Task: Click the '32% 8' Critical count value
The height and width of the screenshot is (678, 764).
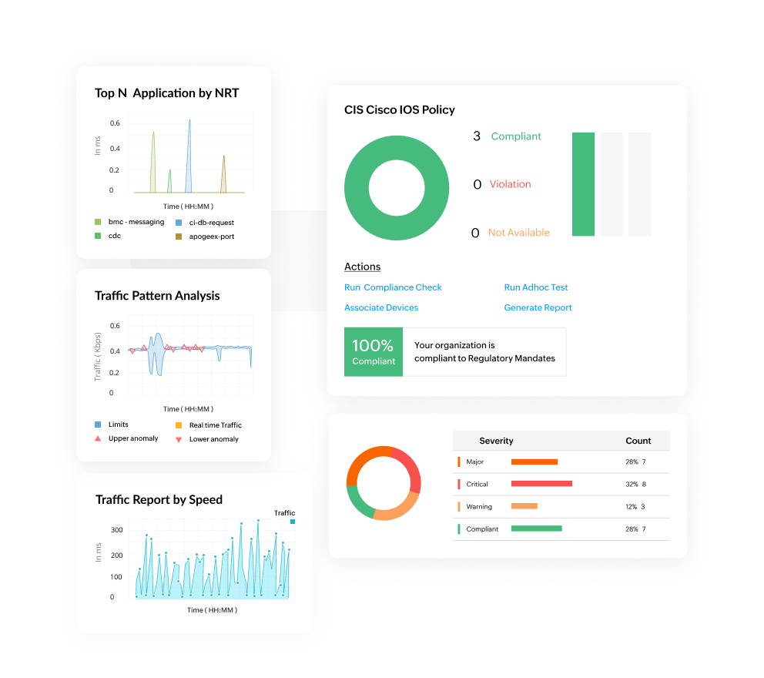Action: coord(636,484)
